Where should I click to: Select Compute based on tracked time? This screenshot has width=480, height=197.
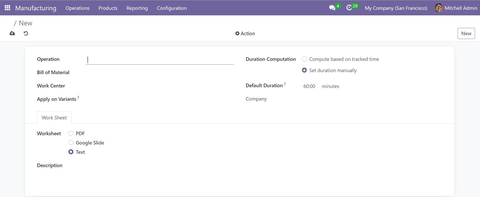[x=304, y=59]
